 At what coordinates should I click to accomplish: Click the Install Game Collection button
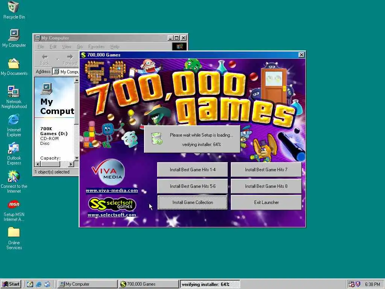point(192,202)
